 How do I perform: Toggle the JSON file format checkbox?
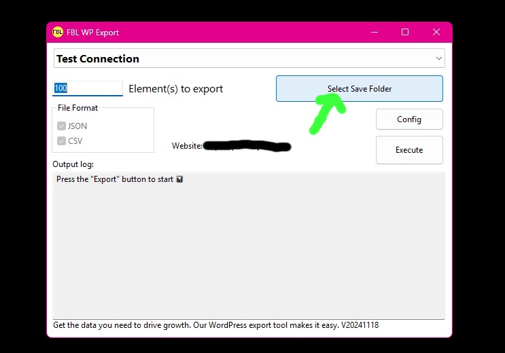click(62, 126)
